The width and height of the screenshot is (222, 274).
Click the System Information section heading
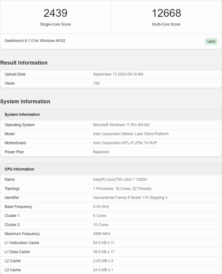25,101
